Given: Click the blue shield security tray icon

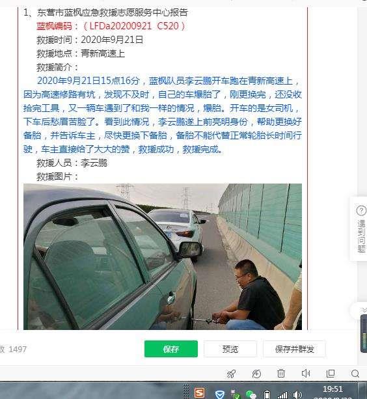Looking at the screenshot, I should click(220, 394).
